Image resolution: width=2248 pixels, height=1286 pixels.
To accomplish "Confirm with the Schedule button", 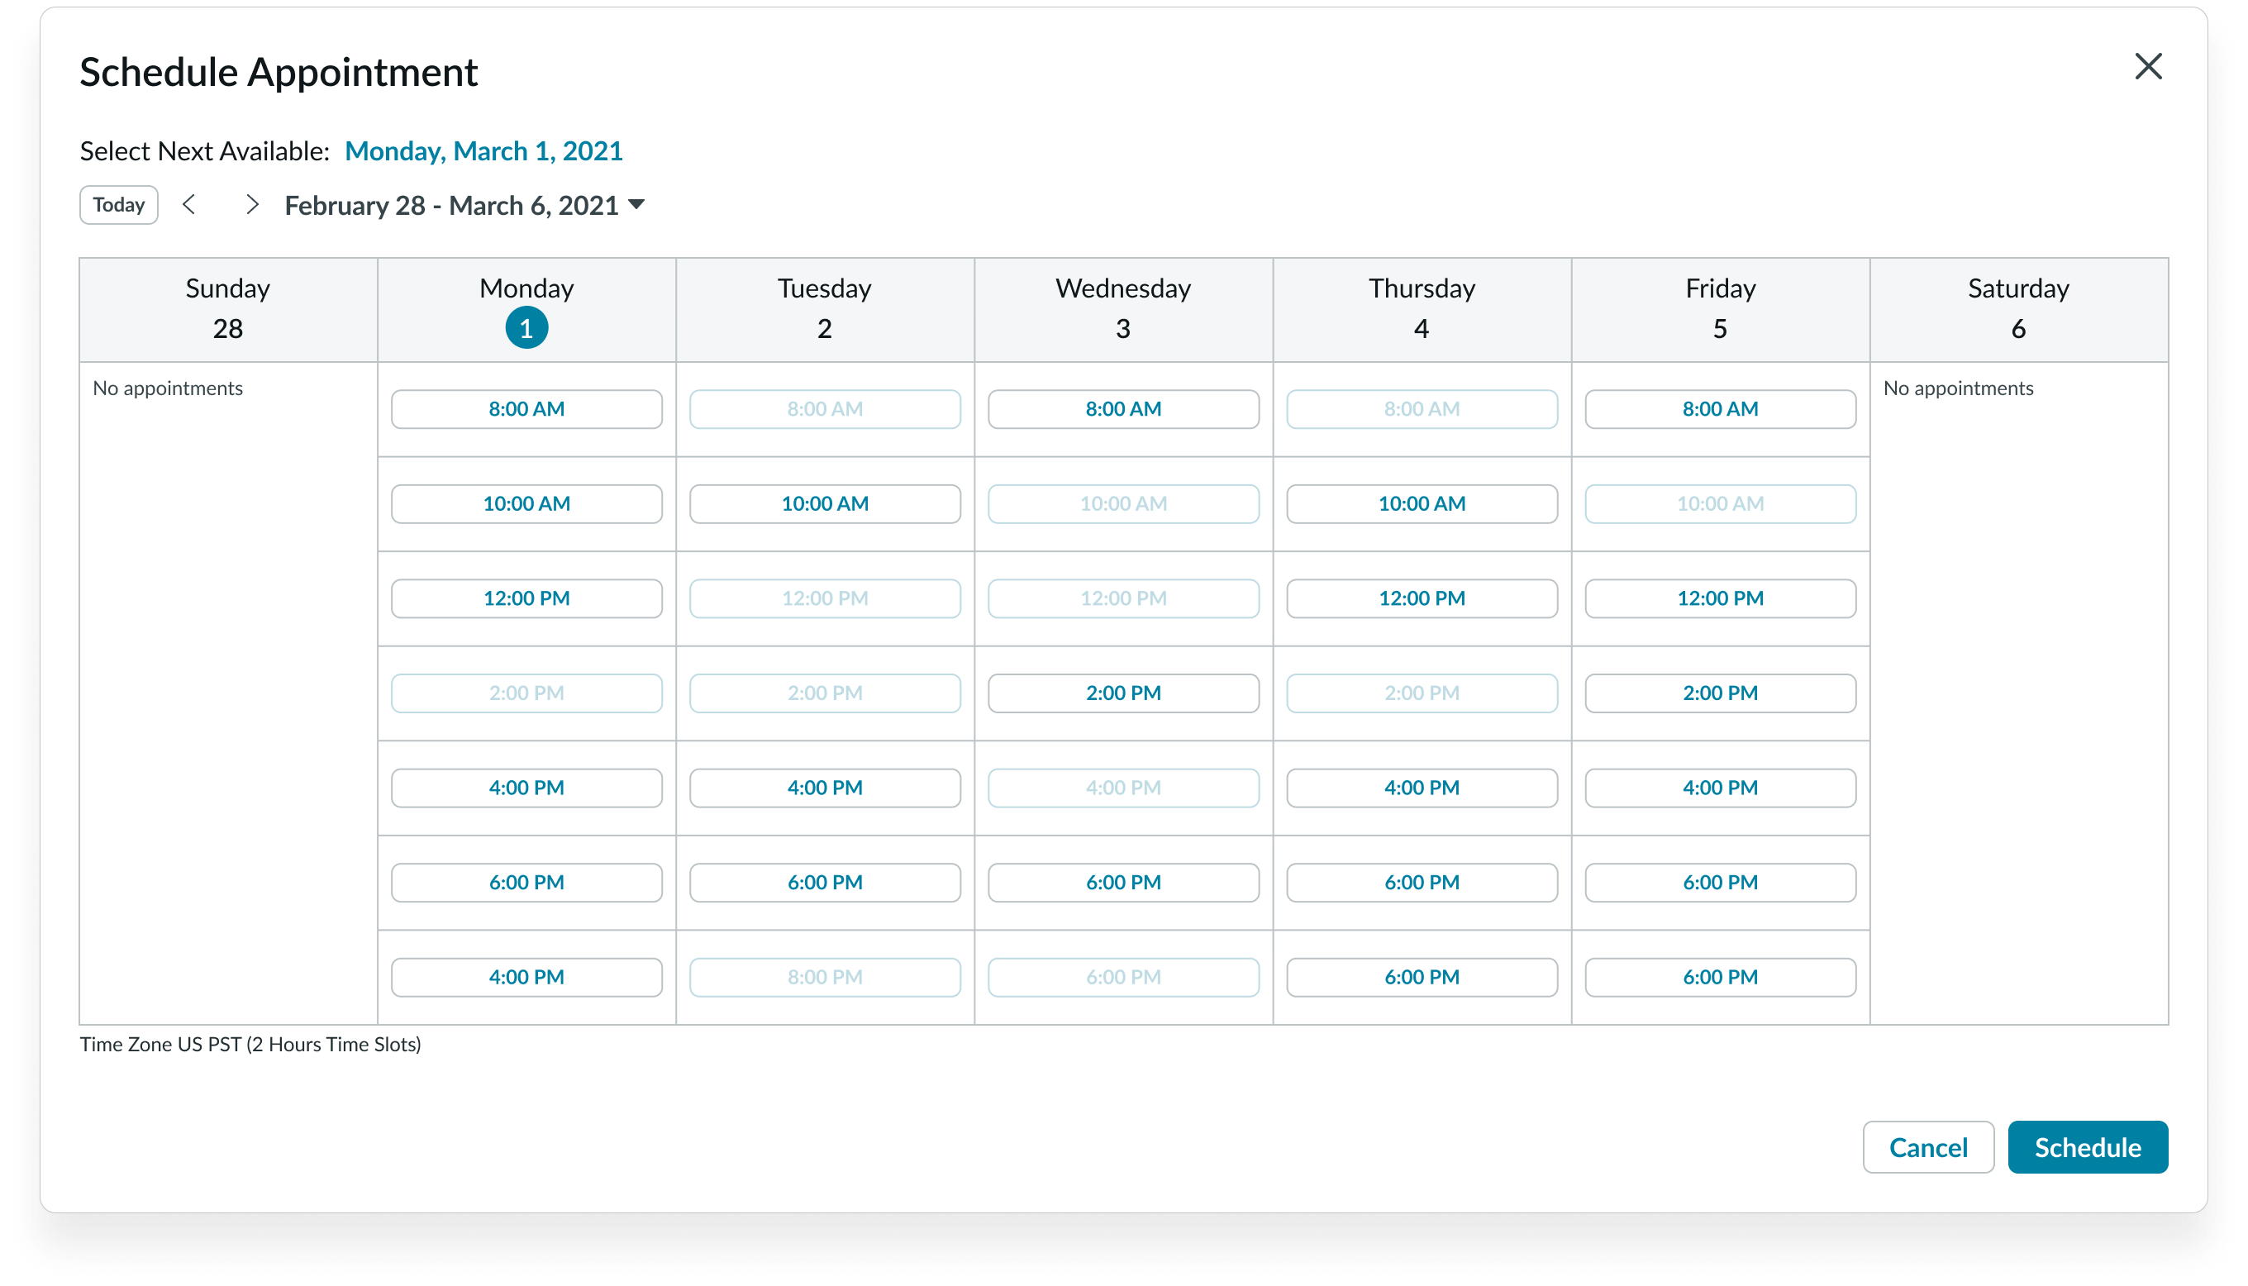I will (2088, 1147).
